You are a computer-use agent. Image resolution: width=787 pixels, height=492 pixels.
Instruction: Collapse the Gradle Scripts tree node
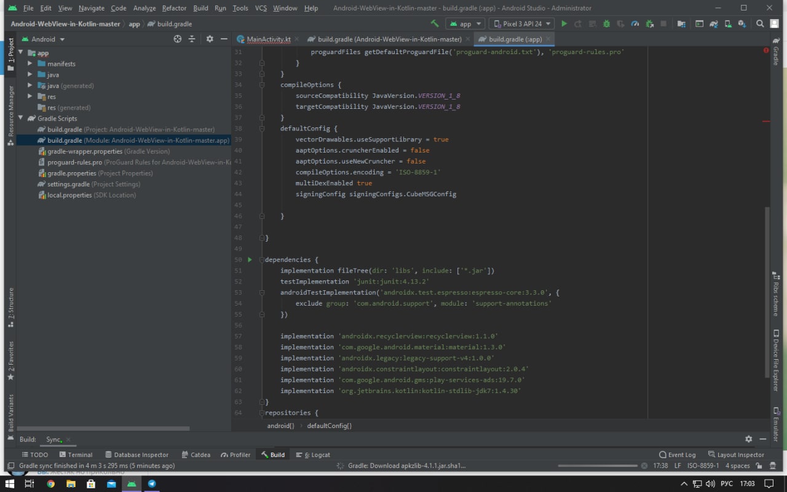(21, 118)
